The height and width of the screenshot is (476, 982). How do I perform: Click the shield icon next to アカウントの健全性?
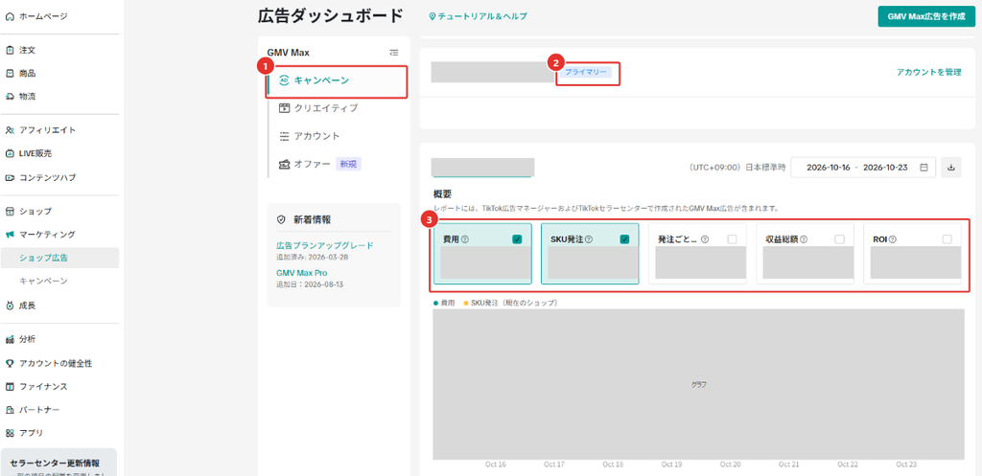click(10, 363)
